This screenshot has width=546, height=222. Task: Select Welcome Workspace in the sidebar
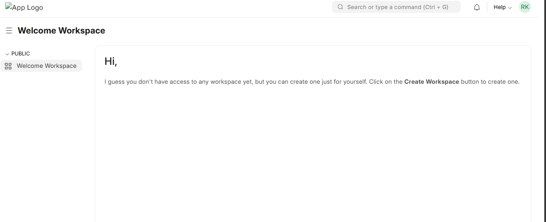pos(41,66)
